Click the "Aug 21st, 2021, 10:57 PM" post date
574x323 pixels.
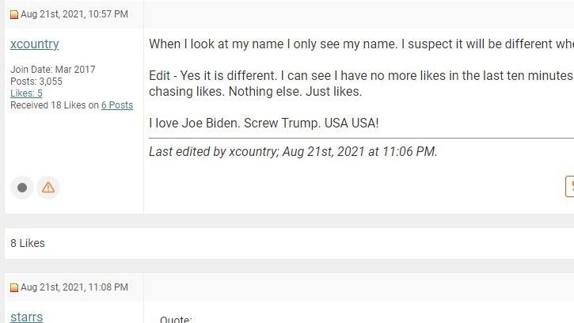74,14
